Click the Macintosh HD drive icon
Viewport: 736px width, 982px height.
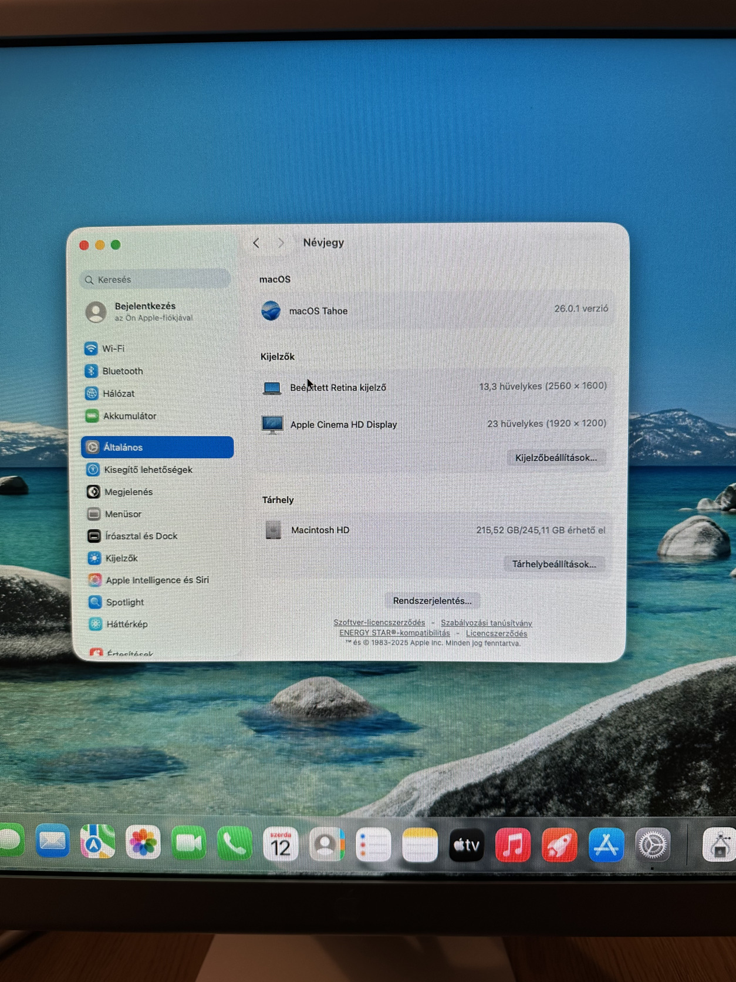(273, 530)
